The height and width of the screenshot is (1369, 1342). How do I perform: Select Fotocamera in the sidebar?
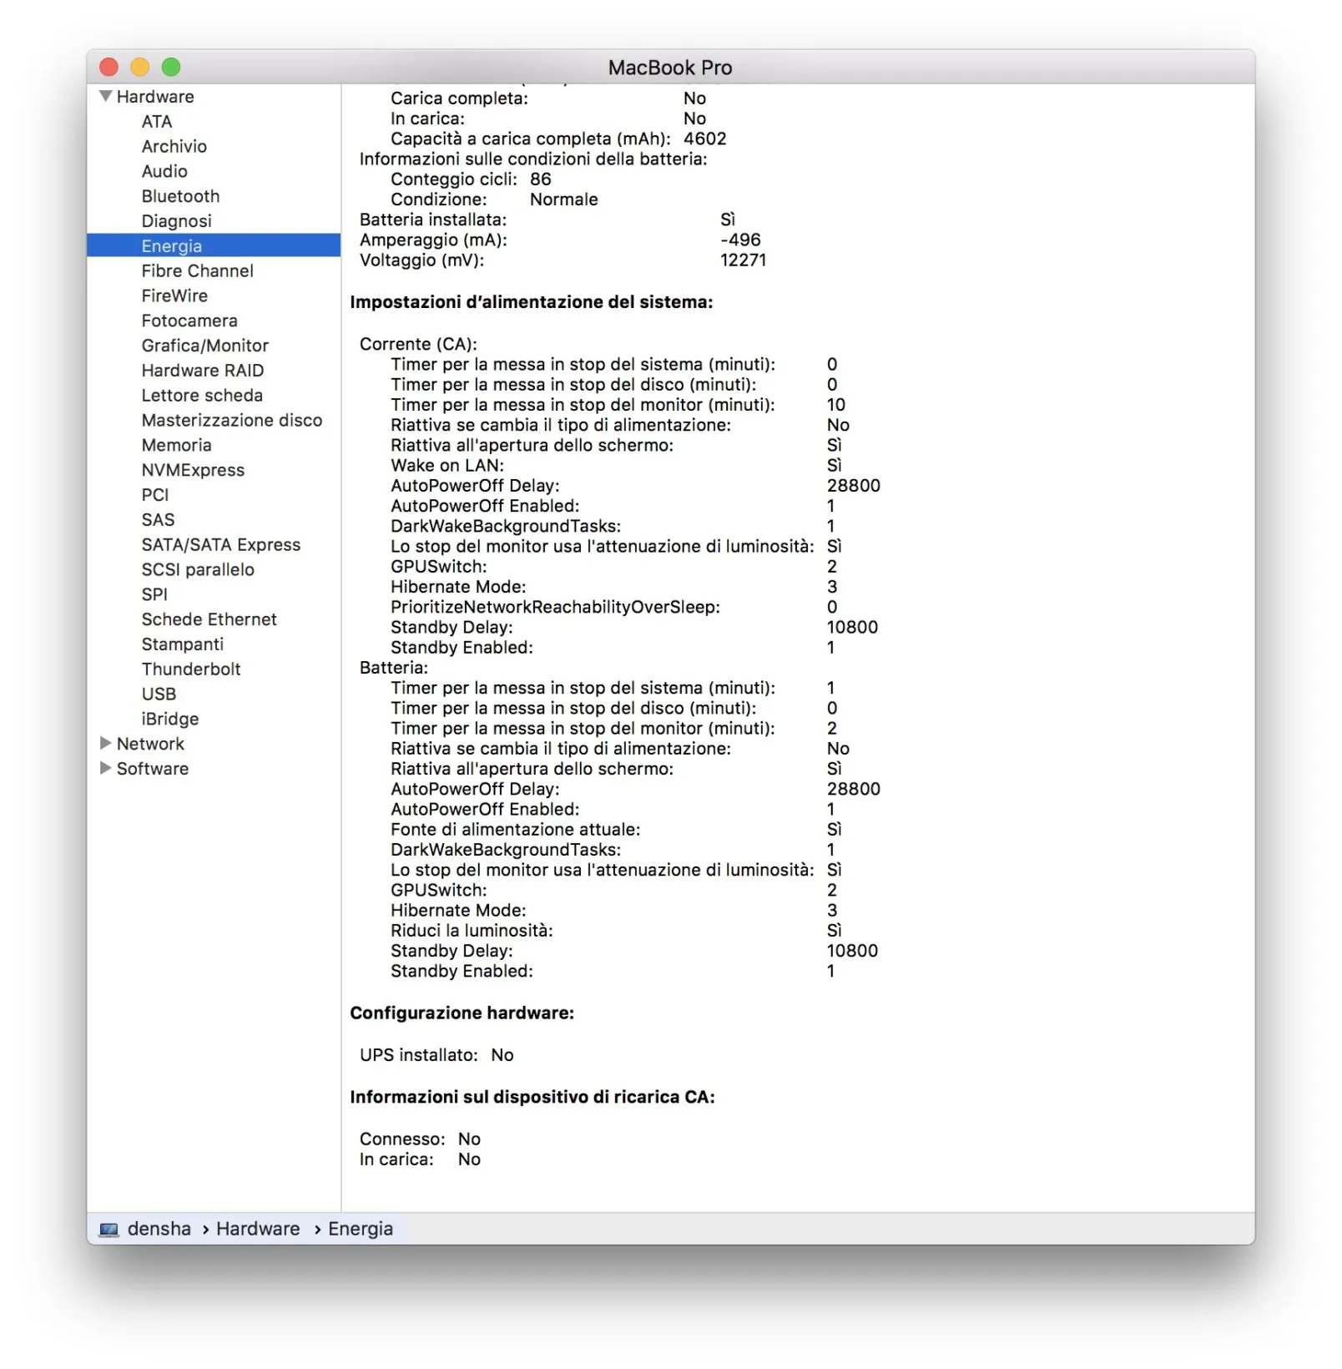point(189,321)
